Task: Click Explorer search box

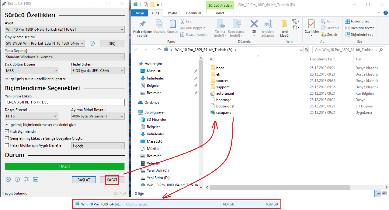Action: pos(349,50)
